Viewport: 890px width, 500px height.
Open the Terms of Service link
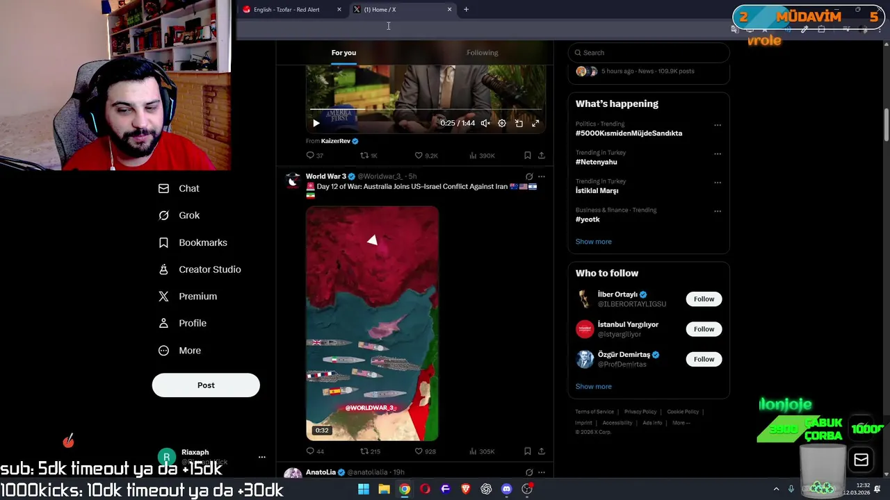coord(594,412)
